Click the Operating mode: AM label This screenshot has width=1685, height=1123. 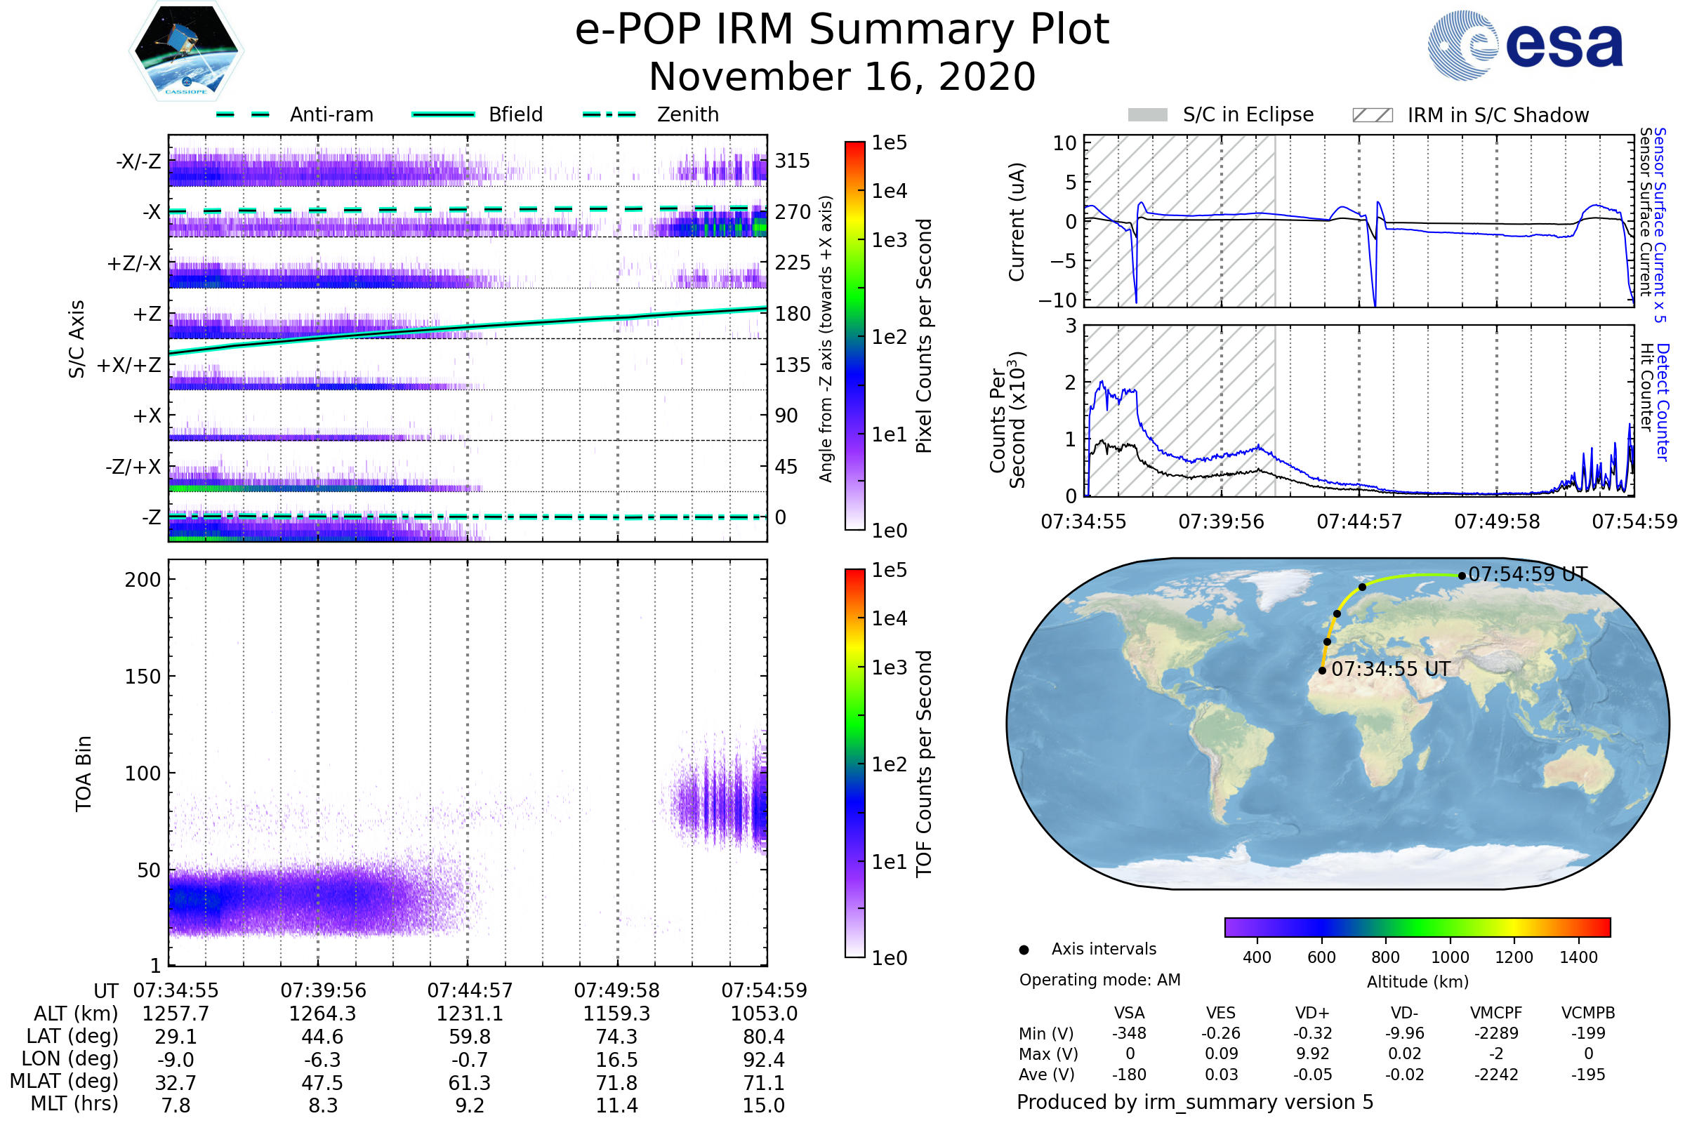click(1099, 980)
